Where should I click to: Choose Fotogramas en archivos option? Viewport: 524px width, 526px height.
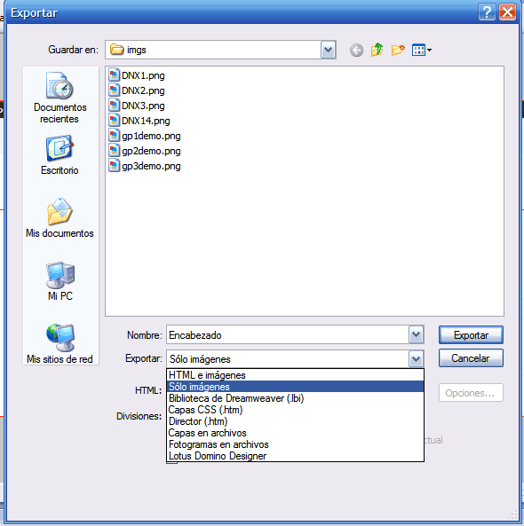[x=295, y=444]
